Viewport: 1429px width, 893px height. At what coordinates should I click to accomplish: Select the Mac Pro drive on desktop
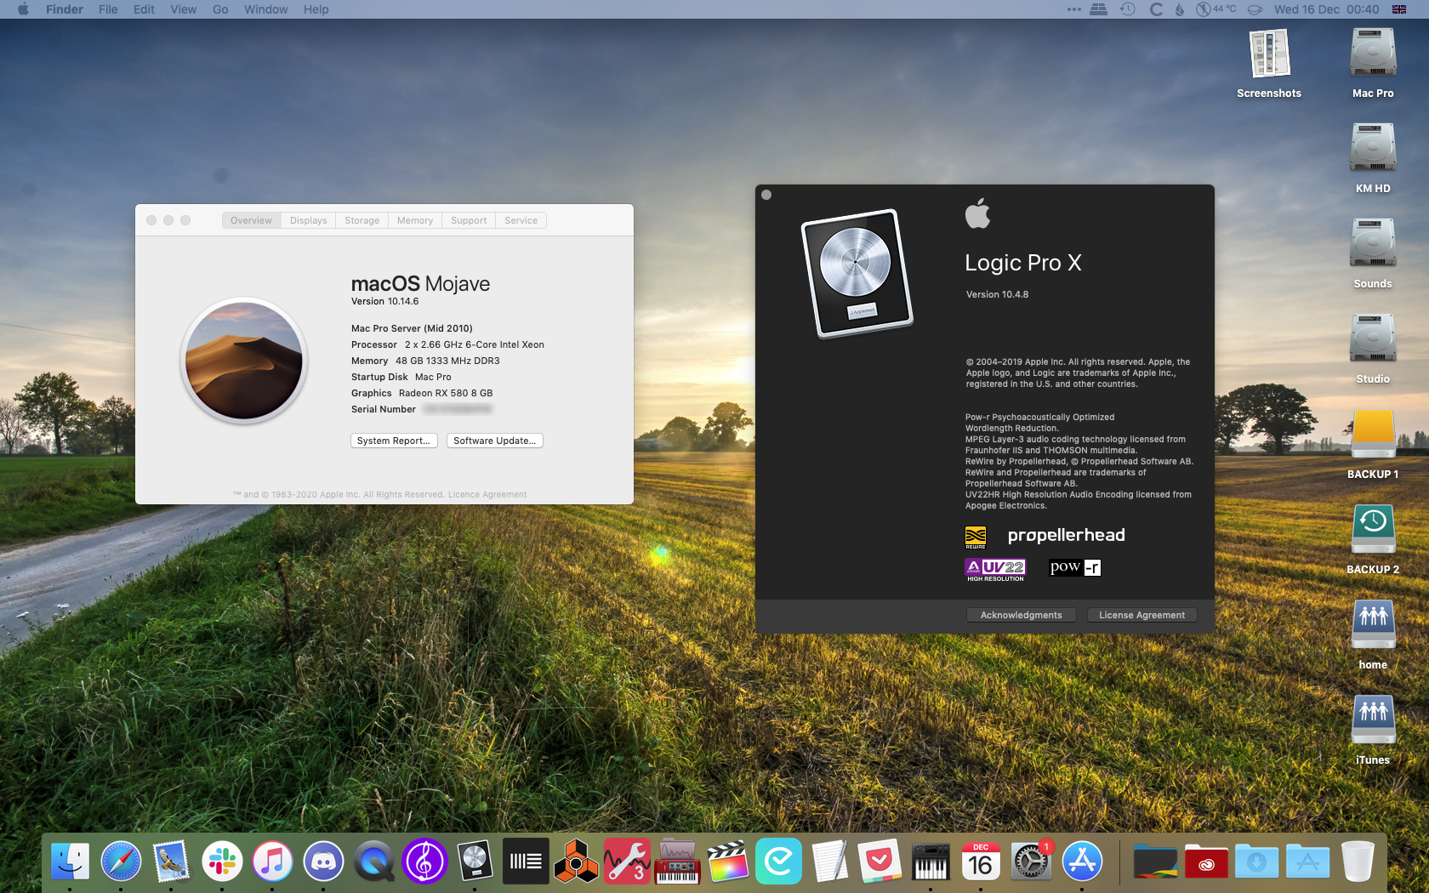point(1373,53)
